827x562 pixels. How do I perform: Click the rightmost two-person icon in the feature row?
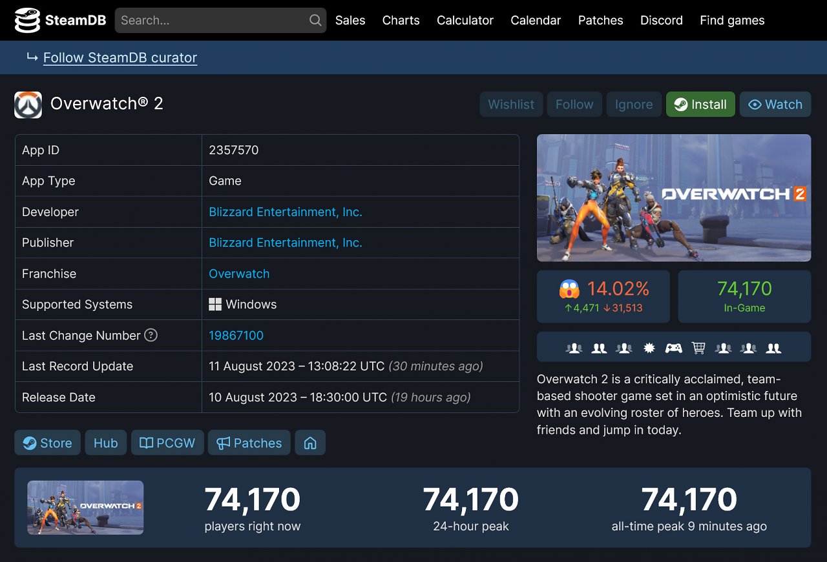coord(773,348)
